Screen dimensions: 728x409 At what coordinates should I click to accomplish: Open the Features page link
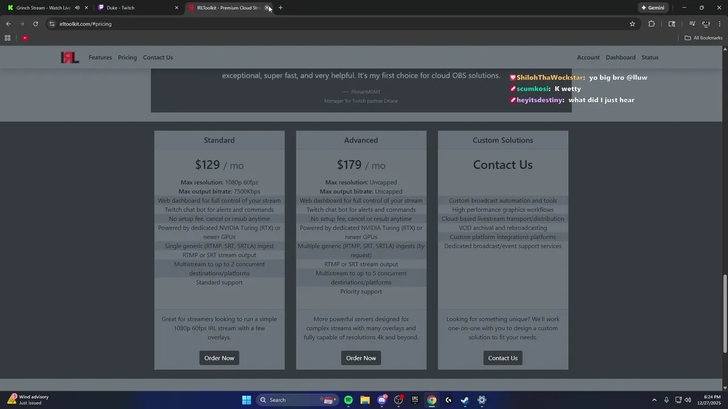(x=100, y=57)
